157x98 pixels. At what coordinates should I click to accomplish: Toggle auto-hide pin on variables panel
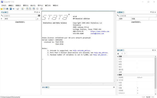[153, 12]
